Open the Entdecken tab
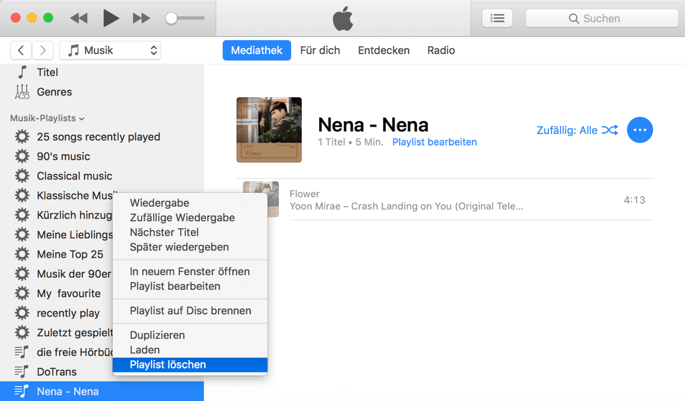Viewport: 685px width, 401px height. pyautogui.click(x=383, y=50)
